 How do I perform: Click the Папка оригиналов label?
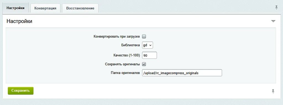coord(125,73)
